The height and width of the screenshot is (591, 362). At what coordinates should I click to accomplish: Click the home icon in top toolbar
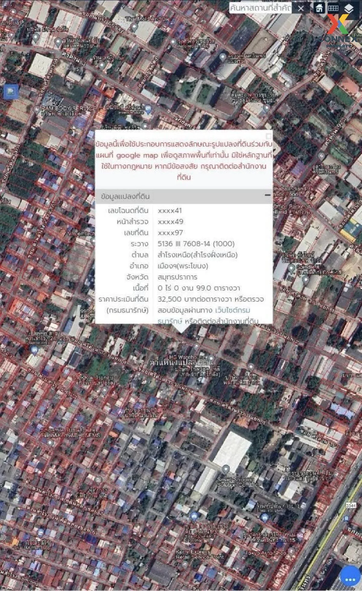[319, 8]
